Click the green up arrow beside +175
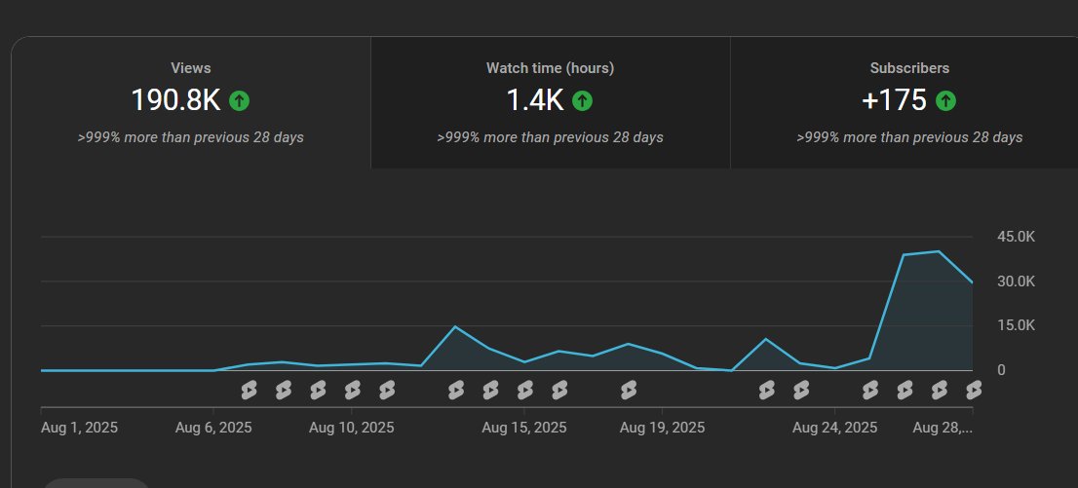This screenshot has width=1078, height=488. tap(946, 101)
